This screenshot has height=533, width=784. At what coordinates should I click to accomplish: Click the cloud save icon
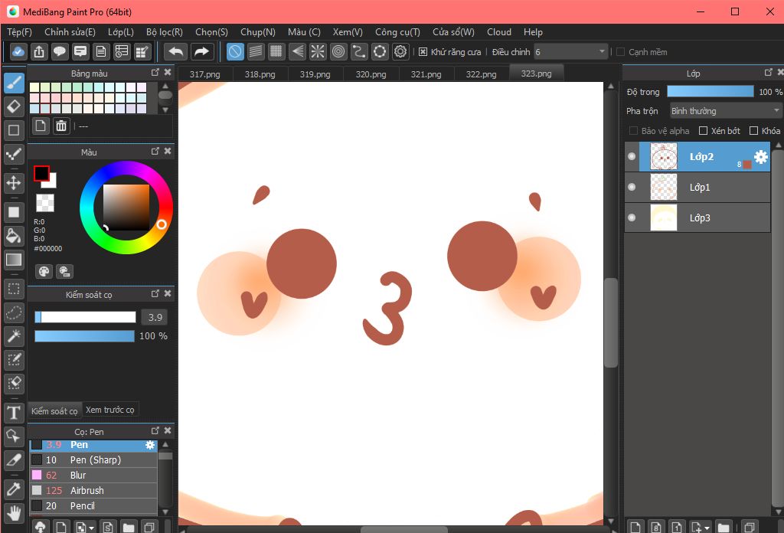18,51
